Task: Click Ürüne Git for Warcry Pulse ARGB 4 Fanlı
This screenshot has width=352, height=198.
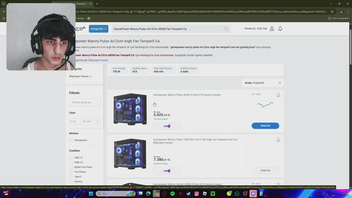Action: [x=265, y=126]
